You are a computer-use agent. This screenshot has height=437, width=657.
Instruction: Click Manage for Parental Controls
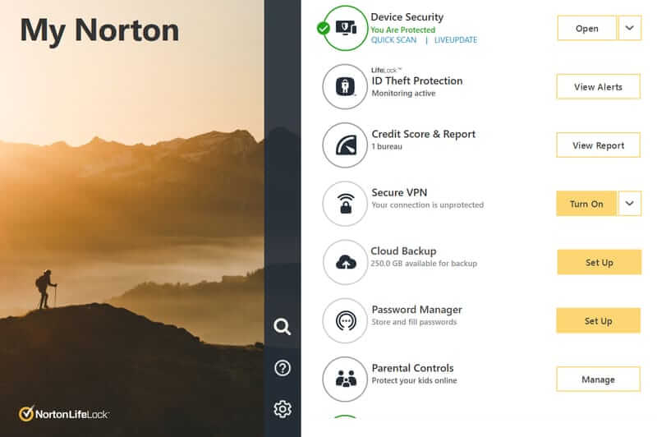point(599,379)
